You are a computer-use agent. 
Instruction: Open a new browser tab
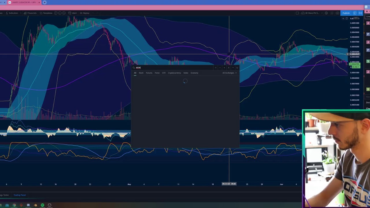coord(45,2)
